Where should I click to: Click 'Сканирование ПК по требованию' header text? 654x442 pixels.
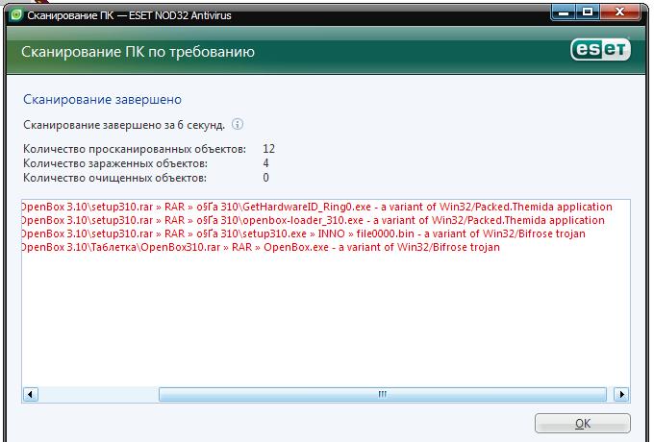[138, 52]
